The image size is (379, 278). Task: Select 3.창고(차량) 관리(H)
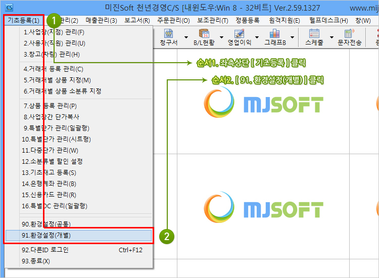(x=79, y=55)
